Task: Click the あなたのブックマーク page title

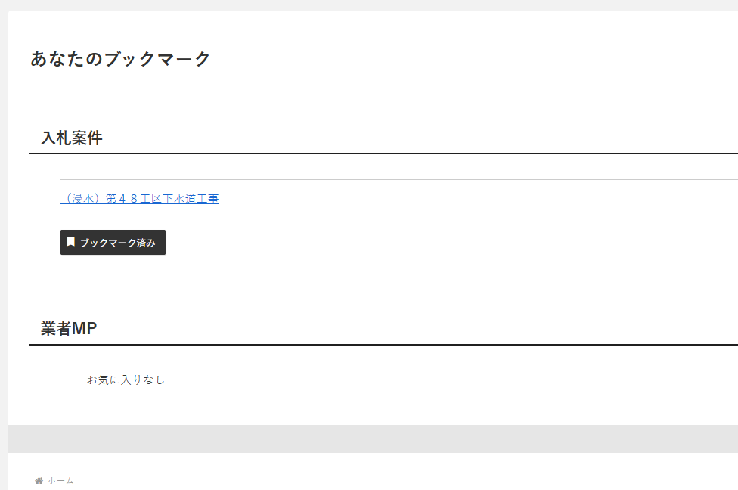Action: click(x=120, y=59)
